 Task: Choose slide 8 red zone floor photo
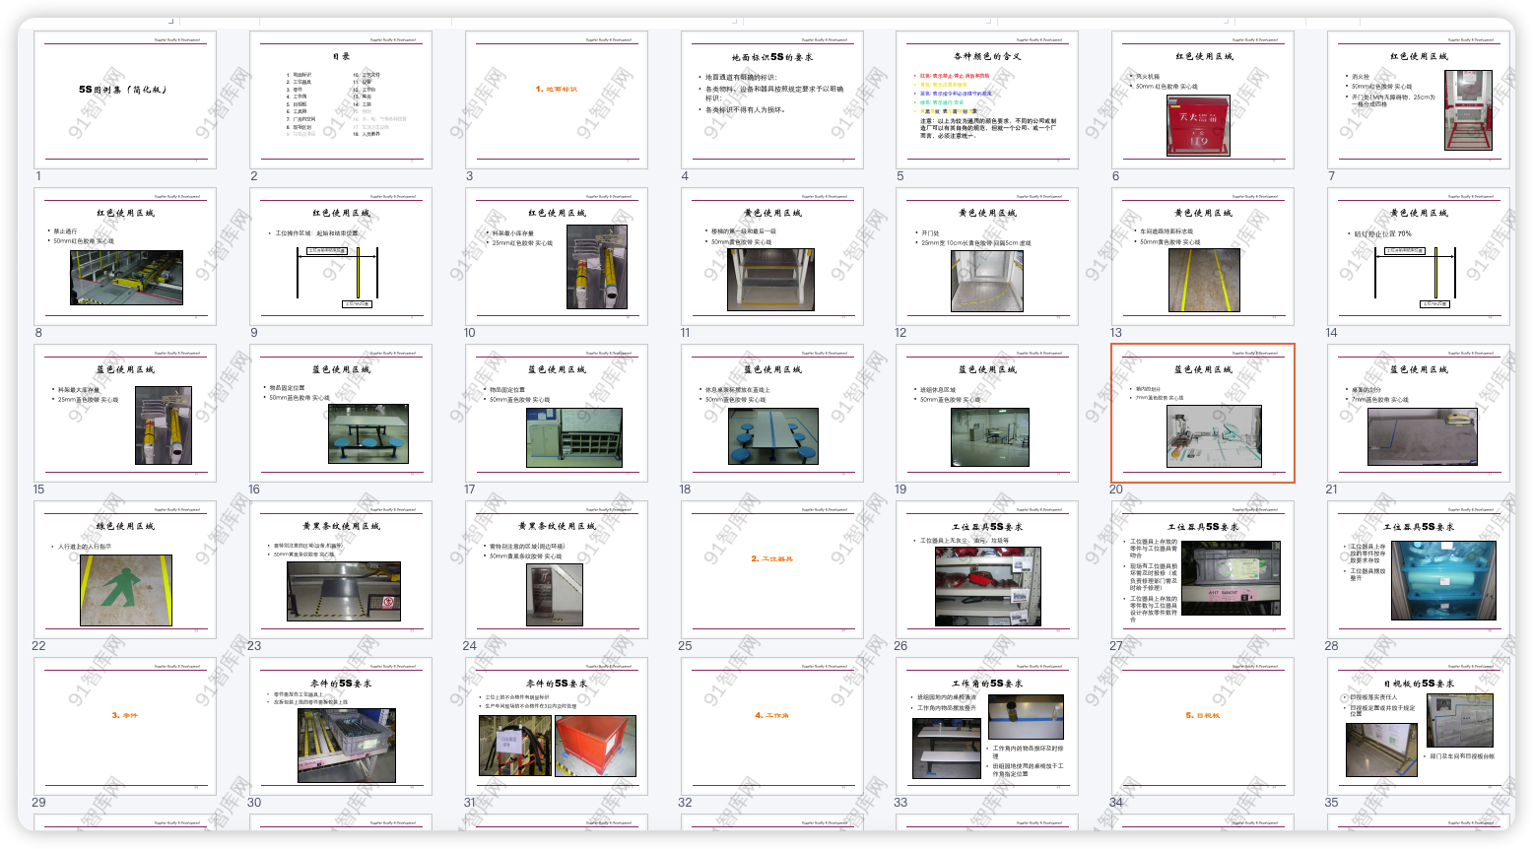point(125,256)
